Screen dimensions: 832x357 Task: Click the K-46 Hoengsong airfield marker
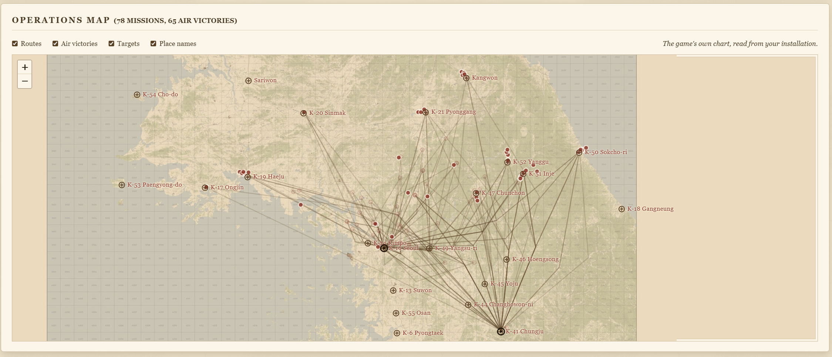tap(506, 260)
